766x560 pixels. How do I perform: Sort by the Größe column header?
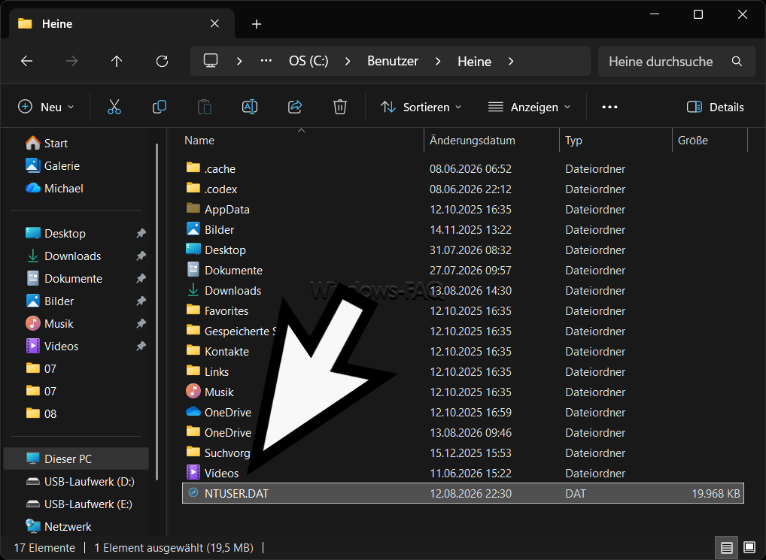pyautogui.click(x=710, y=141)
